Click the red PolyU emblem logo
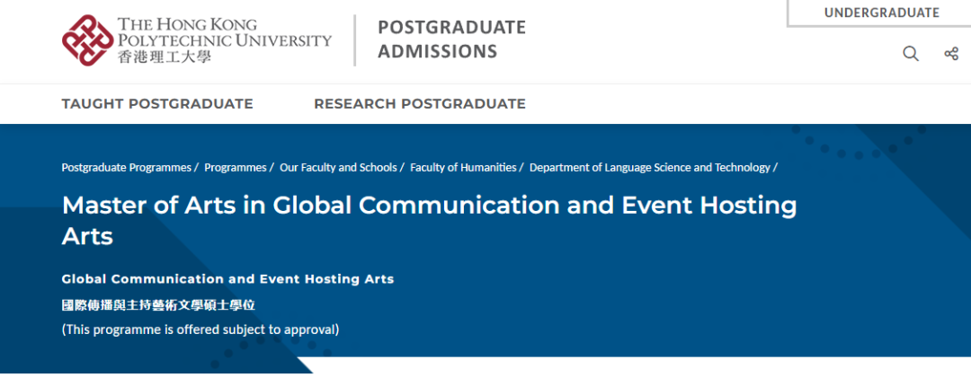971x377 pixels. tap(88, 40)
